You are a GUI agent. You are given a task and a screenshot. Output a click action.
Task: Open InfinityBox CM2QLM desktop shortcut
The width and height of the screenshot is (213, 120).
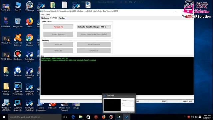30,105
